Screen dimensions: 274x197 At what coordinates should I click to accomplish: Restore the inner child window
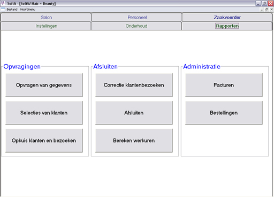[x=267, y=10]
